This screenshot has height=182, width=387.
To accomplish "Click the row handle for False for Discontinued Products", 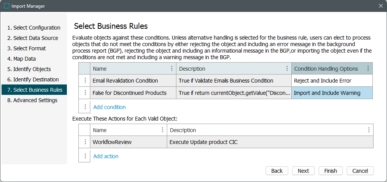I will pyautogui.click(x=85, y=93).
